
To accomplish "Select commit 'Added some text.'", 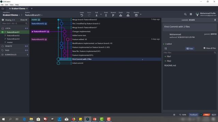I will [x=79, y=35].
